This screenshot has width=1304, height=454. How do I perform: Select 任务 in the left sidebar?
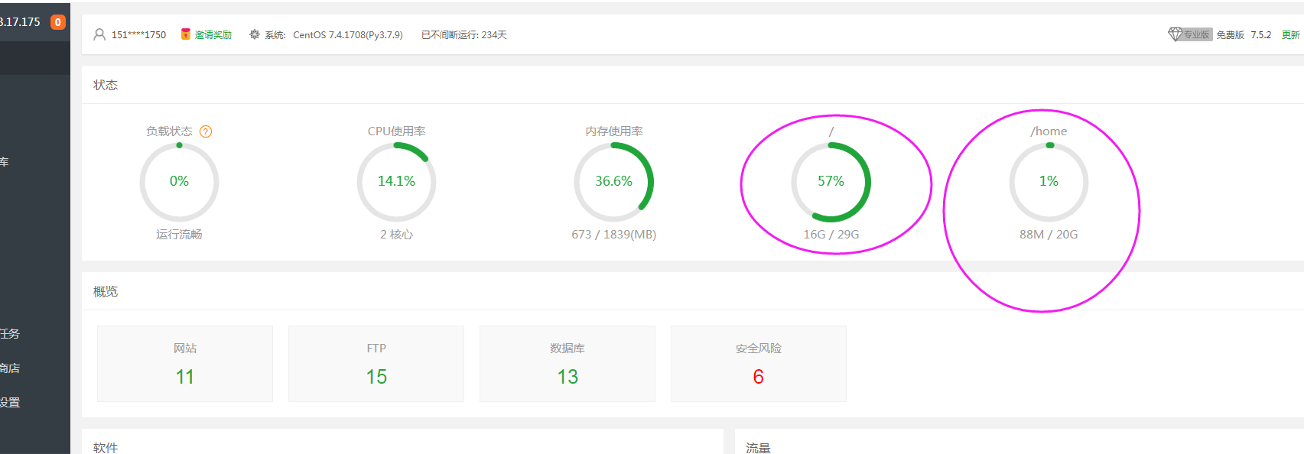tap(10, 334)
